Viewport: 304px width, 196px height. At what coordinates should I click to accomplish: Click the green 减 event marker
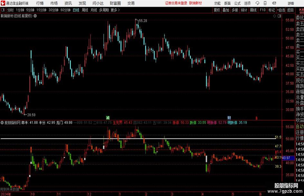(108, 117)
